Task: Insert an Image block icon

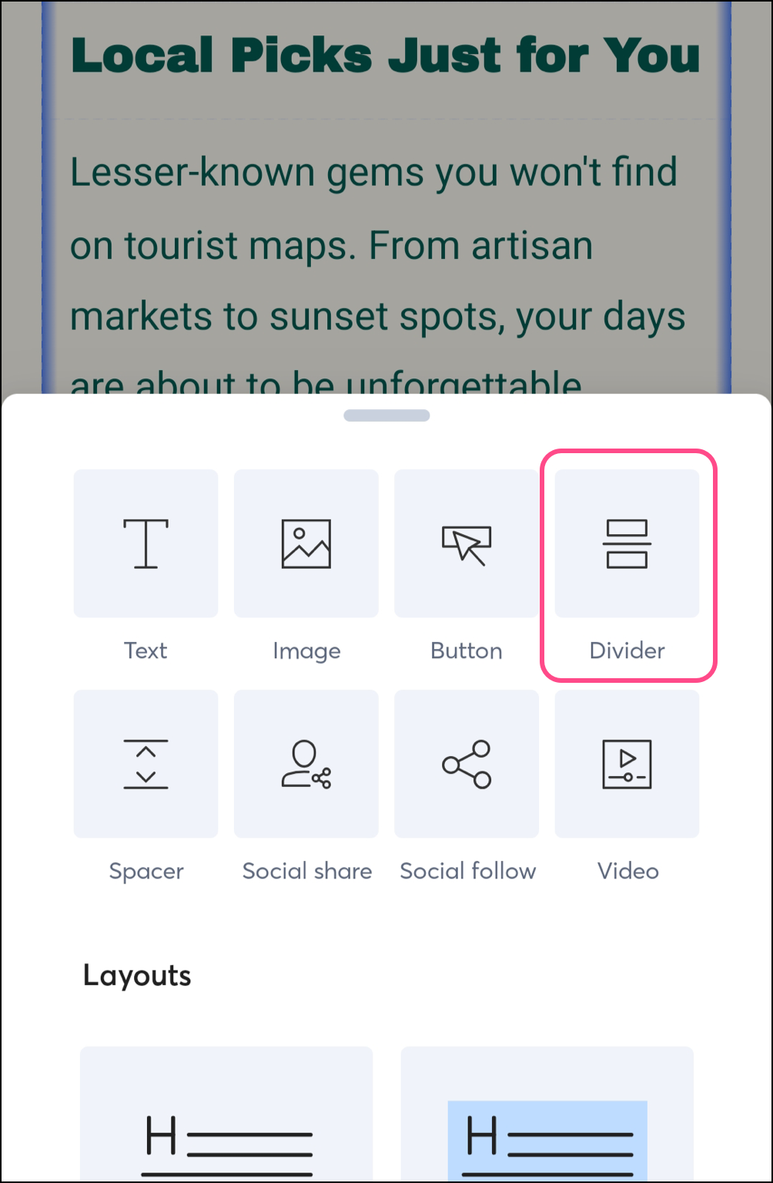Action: pos(306,543)
